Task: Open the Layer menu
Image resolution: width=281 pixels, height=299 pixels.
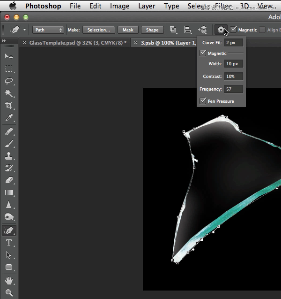Action: click(147, 6)
